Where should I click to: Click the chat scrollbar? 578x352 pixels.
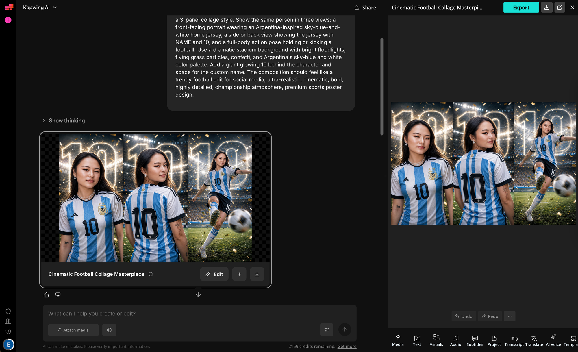382,86
